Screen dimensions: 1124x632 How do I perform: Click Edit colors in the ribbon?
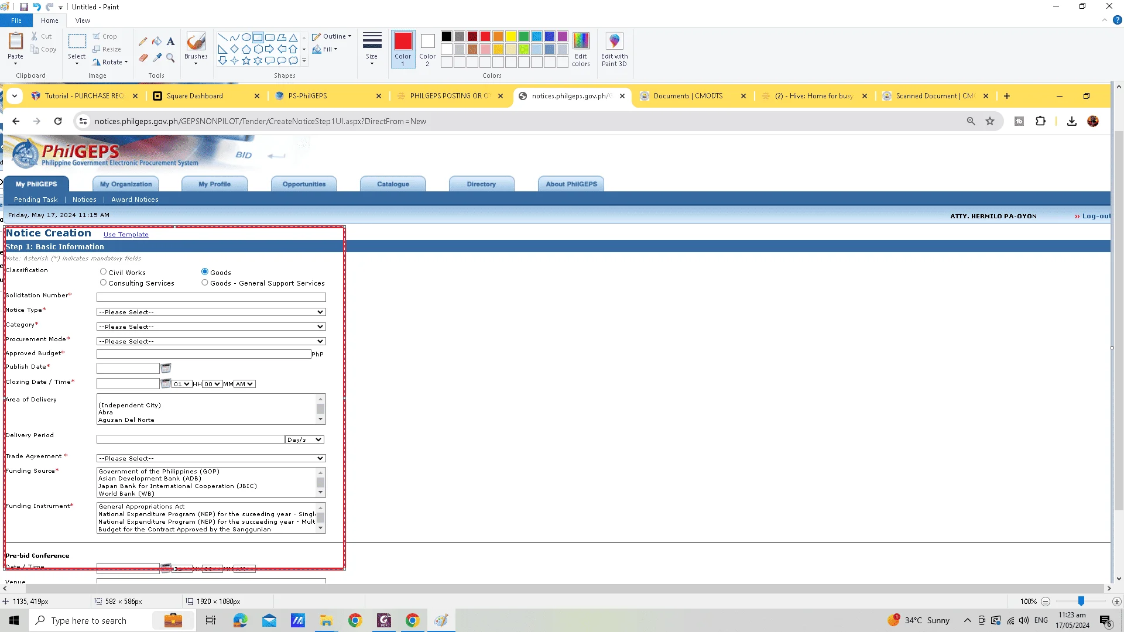(581, 49)
